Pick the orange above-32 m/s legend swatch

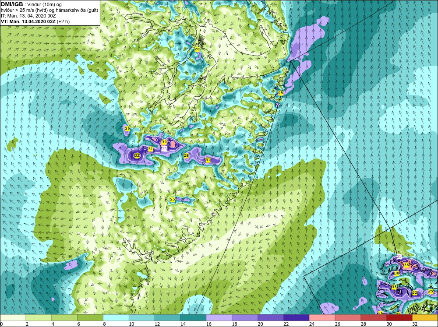tap(425, 317)
